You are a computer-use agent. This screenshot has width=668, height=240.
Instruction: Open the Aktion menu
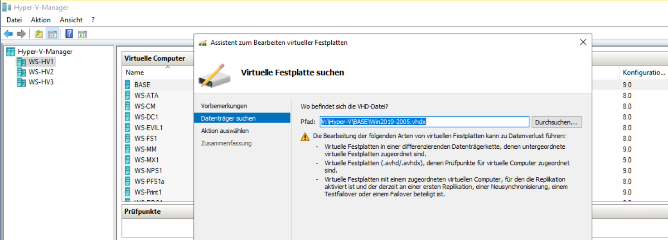pyautogui.click(x=41, y=20)
